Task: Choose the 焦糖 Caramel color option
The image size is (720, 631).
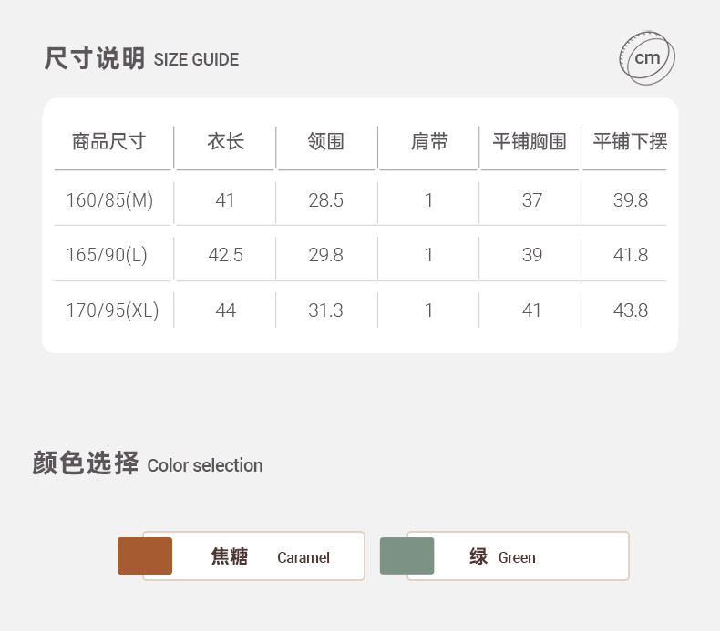Action: pos(254,556)
